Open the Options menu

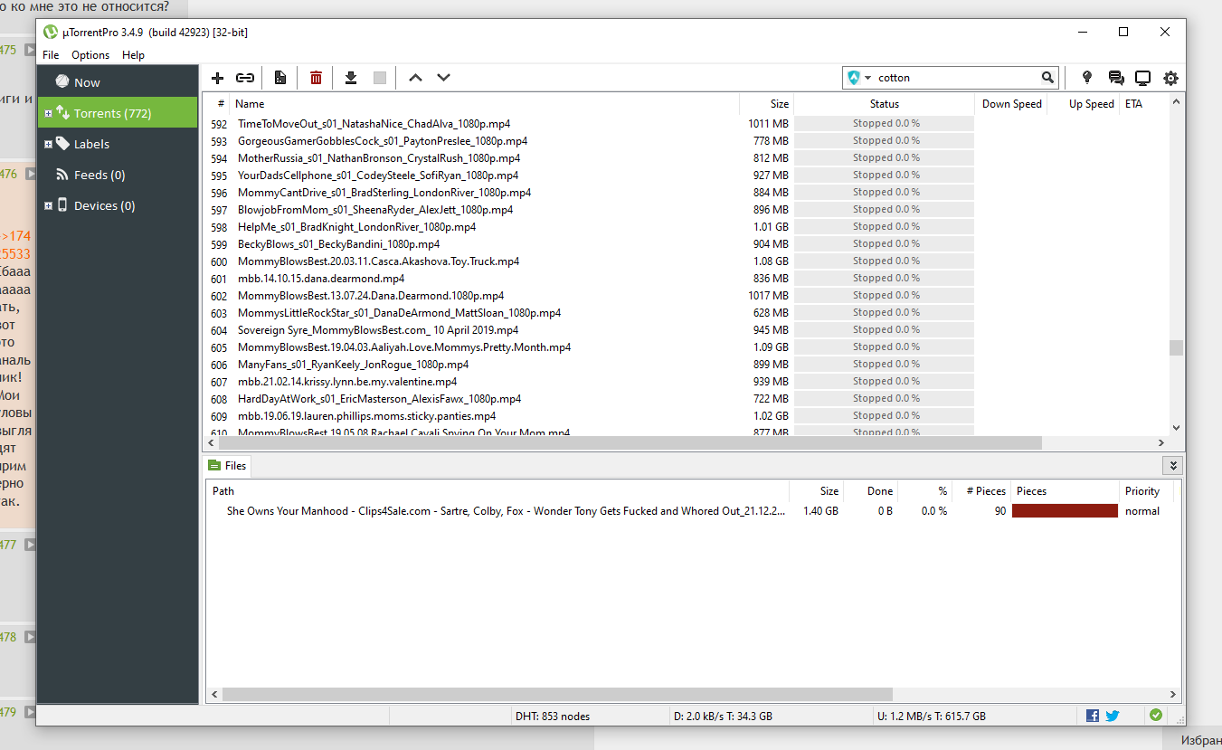[x=90, y=55]
